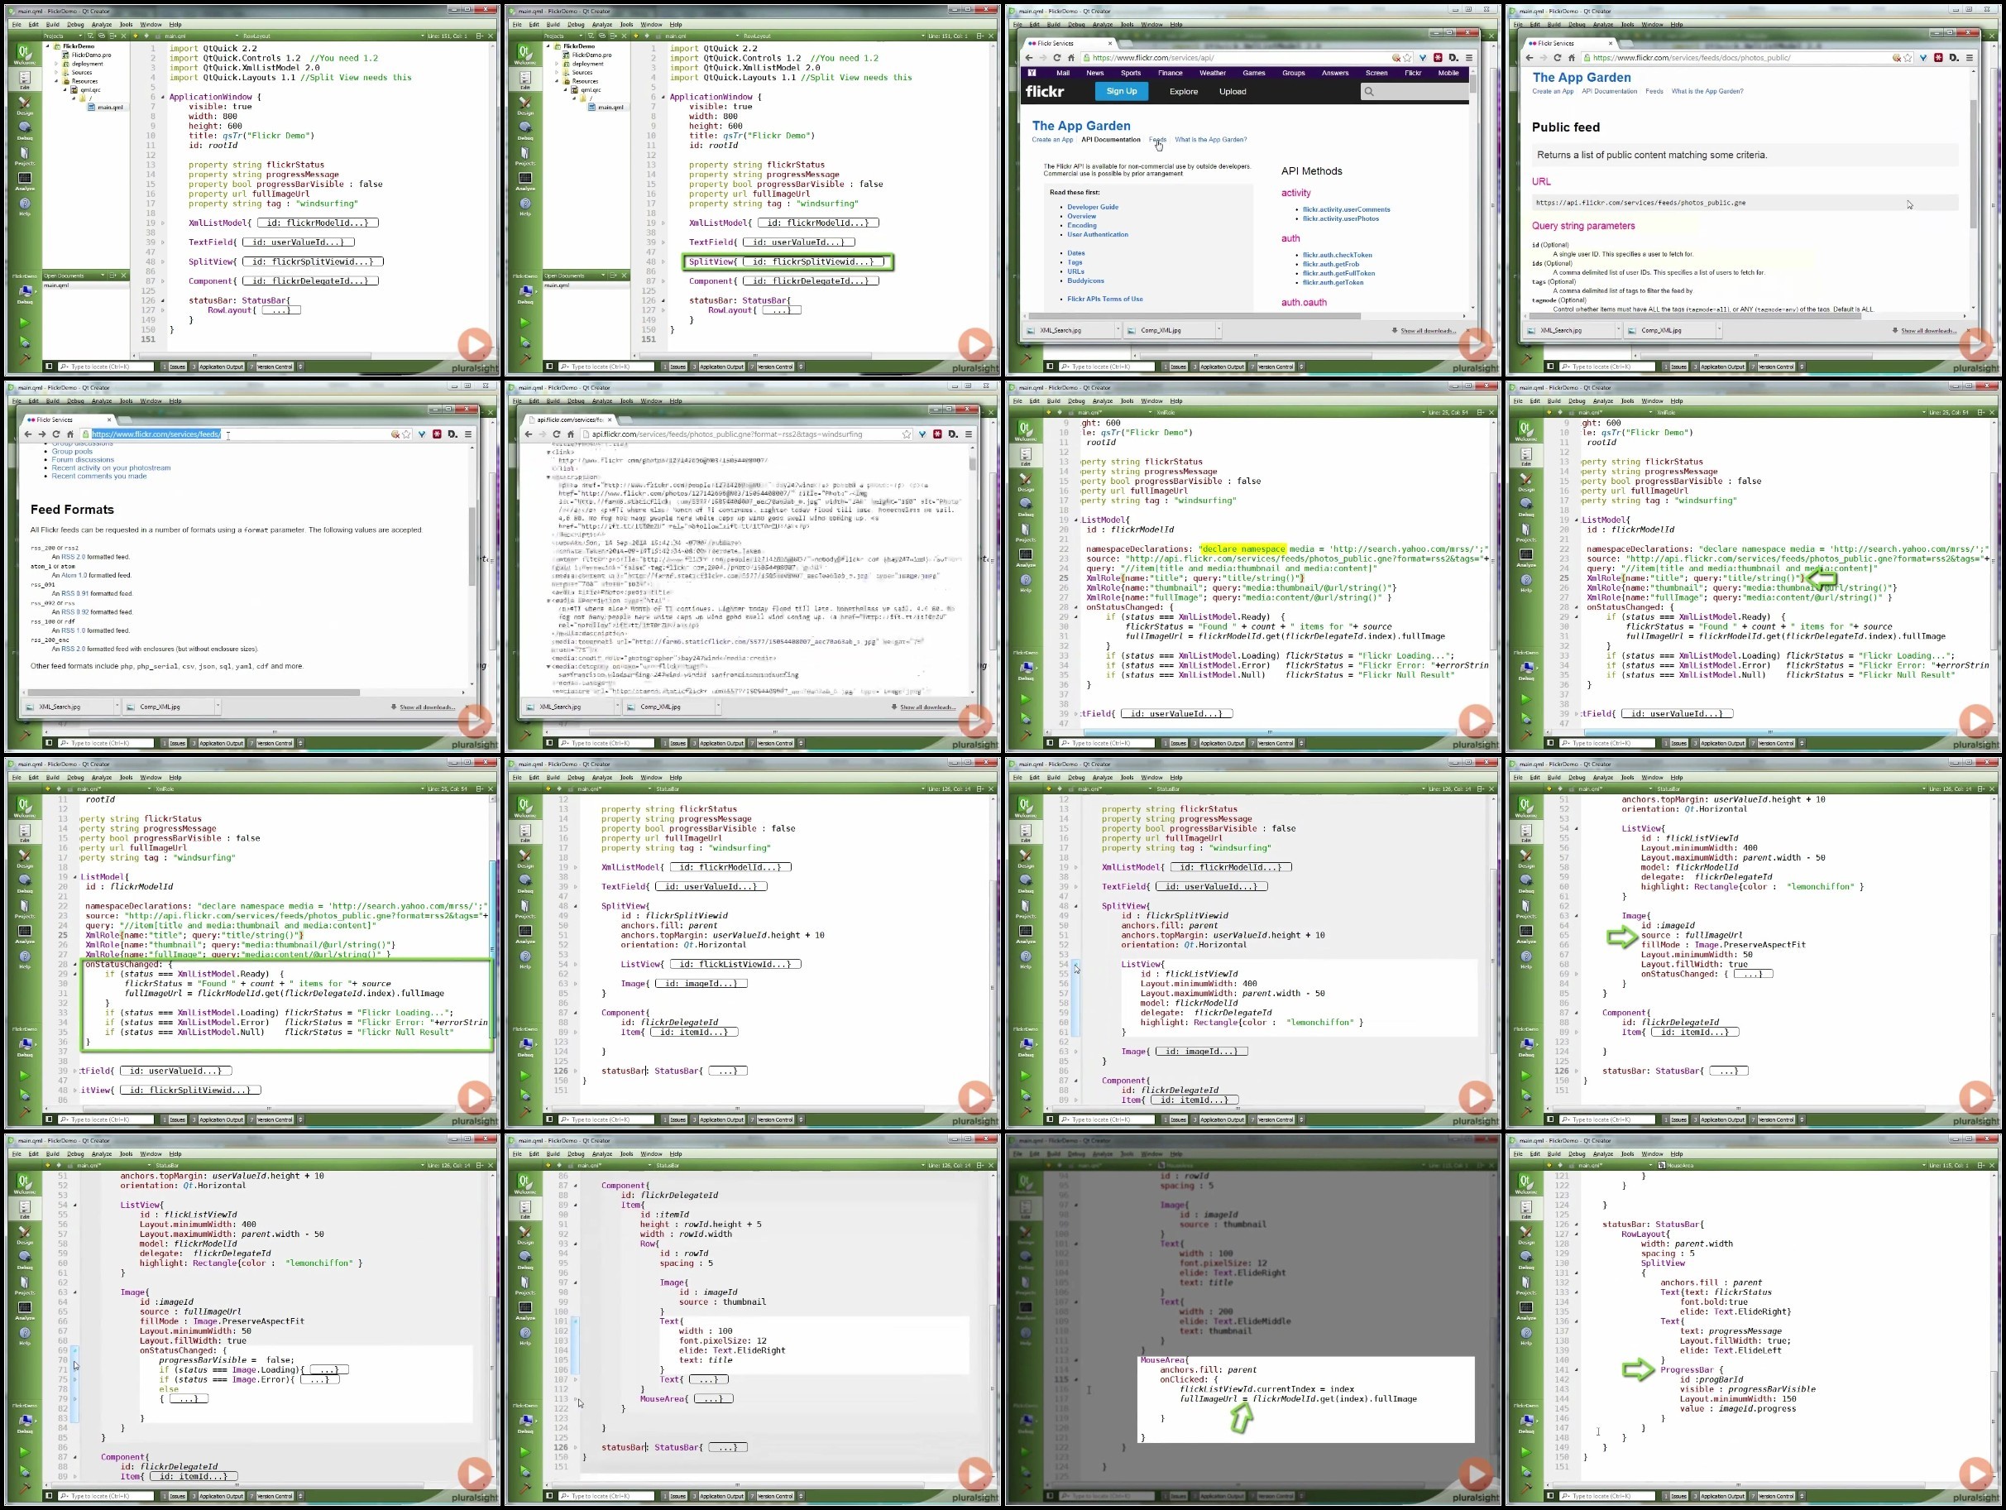Click 'Flickr APIs Terms of Use' link
The image size is (2006, 1510).
pyautogui.click(x=1104, y=299)
